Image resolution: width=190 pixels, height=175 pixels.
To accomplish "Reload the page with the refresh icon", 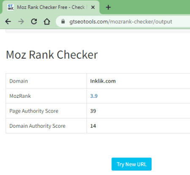I will (34, 22).
